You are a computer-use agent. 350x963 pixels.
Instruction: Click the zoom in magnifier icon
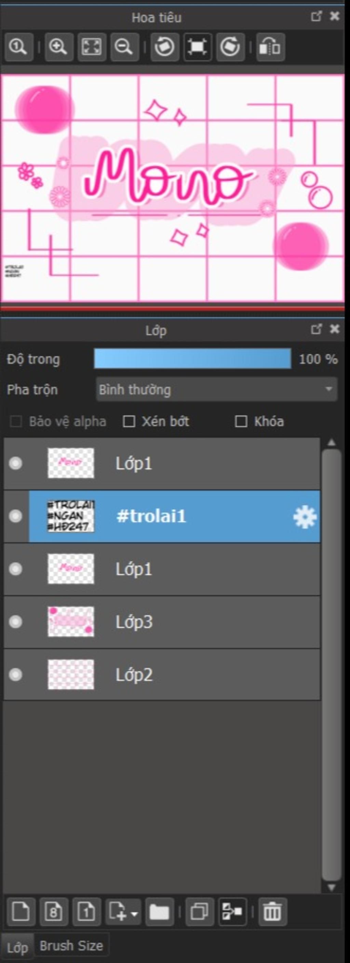(58, 47)
